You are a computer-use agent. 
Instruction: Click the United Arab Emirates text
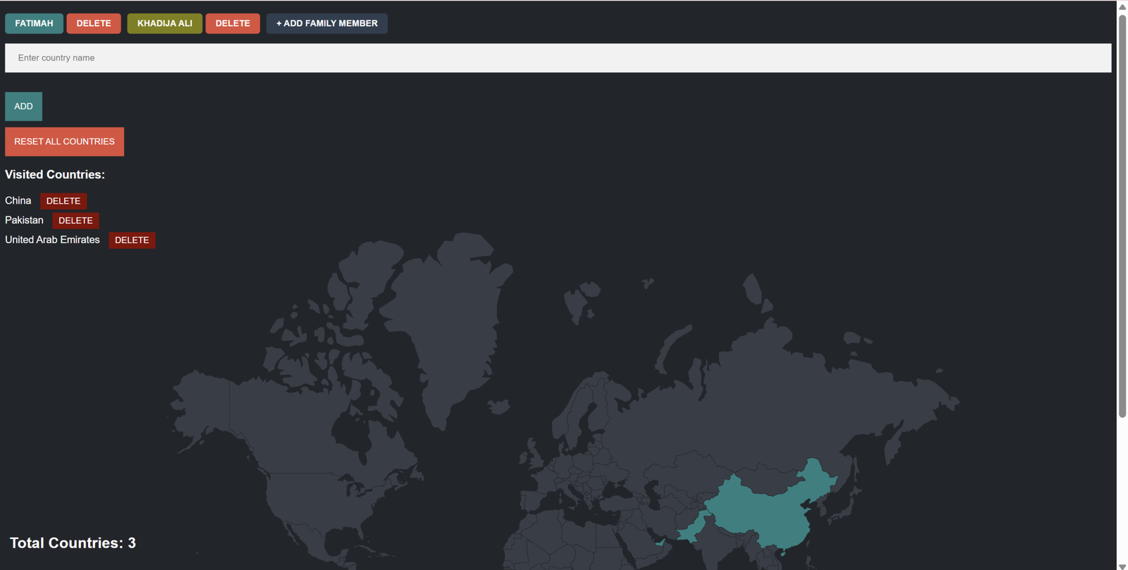(52, 240)
